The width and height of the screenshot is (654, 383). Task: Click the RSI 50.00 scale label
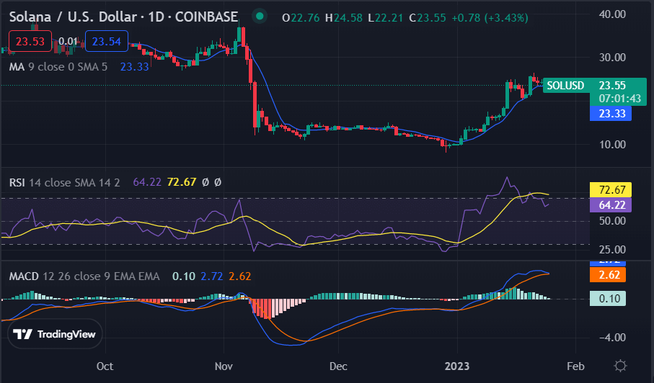tap(612, 220)
